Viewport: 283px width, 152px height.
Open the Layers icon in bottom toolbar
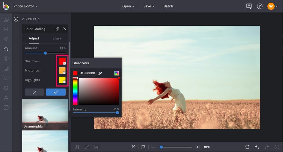point(77,147)
